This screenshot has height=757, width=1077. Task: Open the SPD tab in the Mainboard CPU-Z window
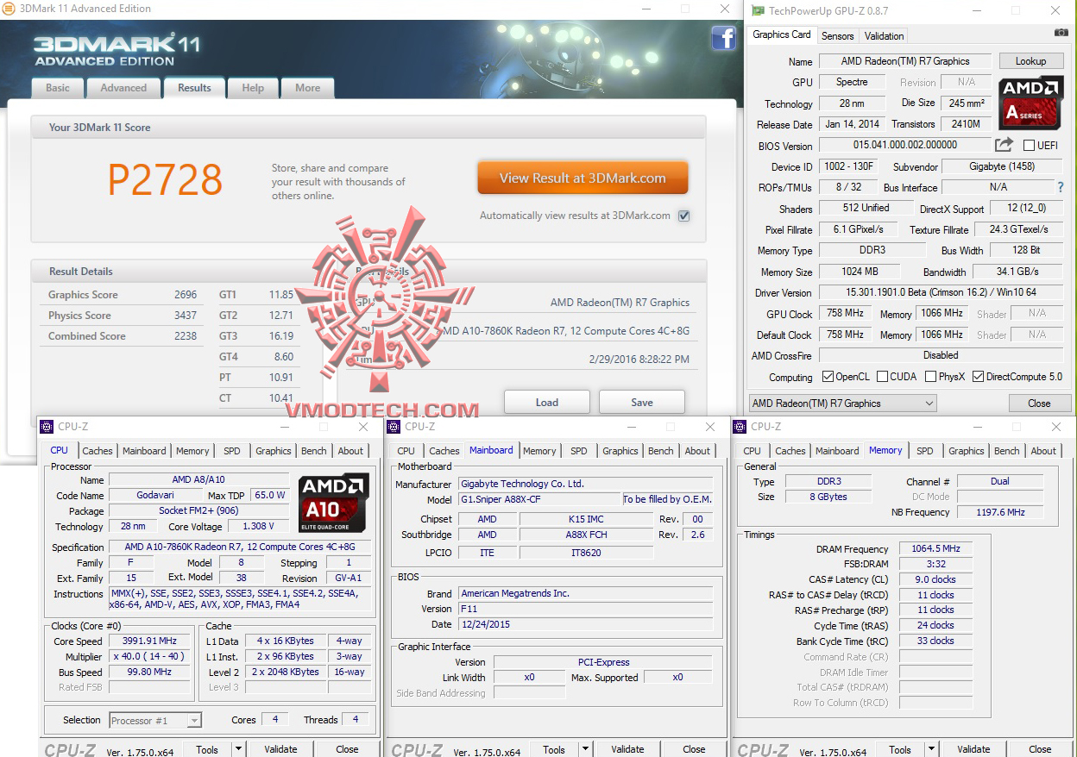(x=579, y=451)
